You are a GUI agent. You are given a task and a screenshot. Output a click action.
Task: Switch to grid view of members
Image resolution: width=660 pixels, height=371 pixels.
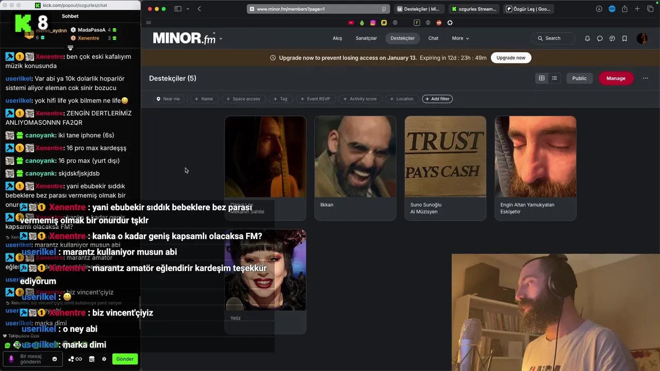[541, 78]
